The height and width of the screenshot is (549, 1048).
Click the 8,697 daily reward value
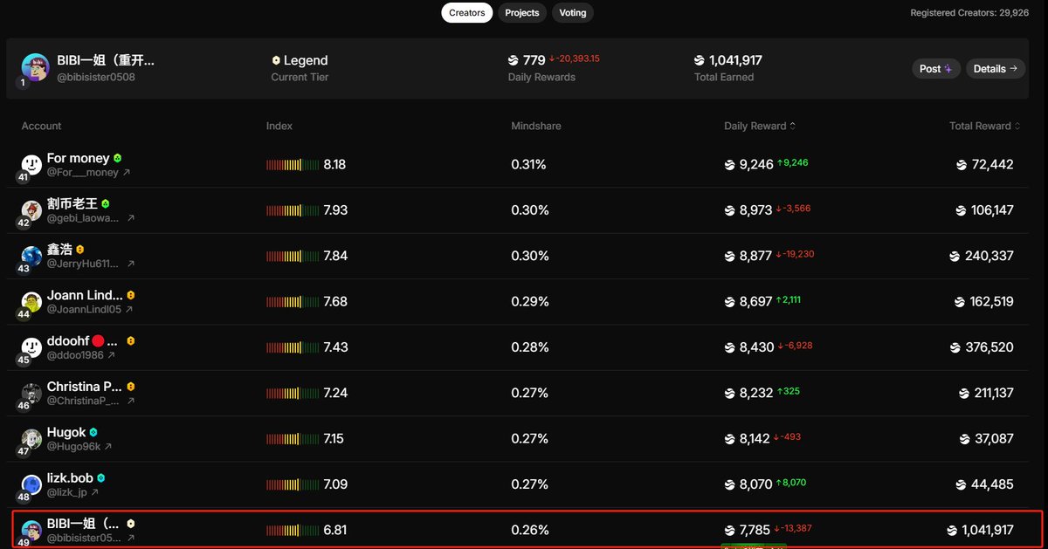(756, 301)
